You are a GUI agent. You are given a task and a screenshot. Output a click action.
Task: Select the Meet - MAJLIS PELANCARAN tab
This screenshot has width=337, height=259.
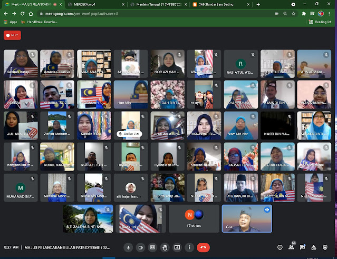32,4
